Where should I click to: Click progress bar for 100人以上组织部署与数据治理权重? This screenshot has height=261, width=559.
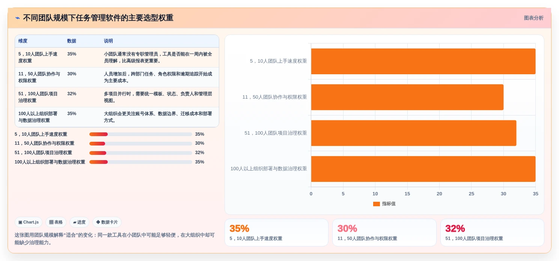[x=141, y=162]
